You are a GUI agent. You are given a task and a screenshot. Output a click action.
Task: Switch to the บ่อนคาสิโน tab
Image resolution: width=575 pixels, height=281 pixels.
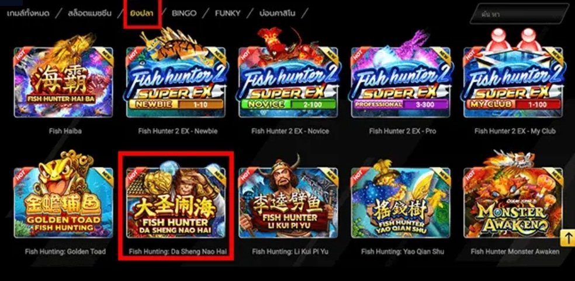click(x=277, y=13)
